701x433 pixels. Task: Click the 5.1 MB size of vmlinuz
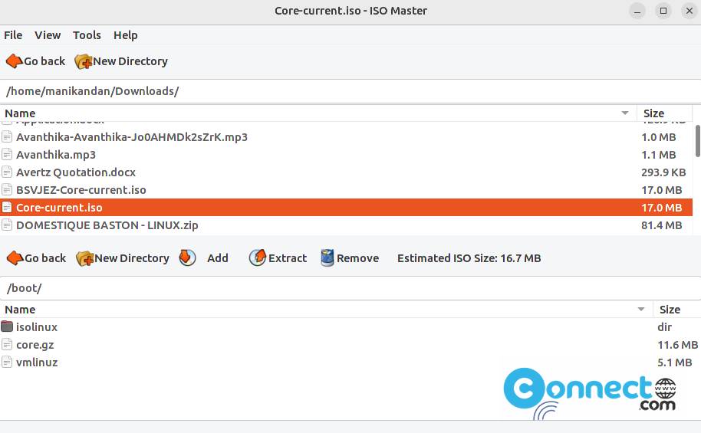click(x=675, y=362)
